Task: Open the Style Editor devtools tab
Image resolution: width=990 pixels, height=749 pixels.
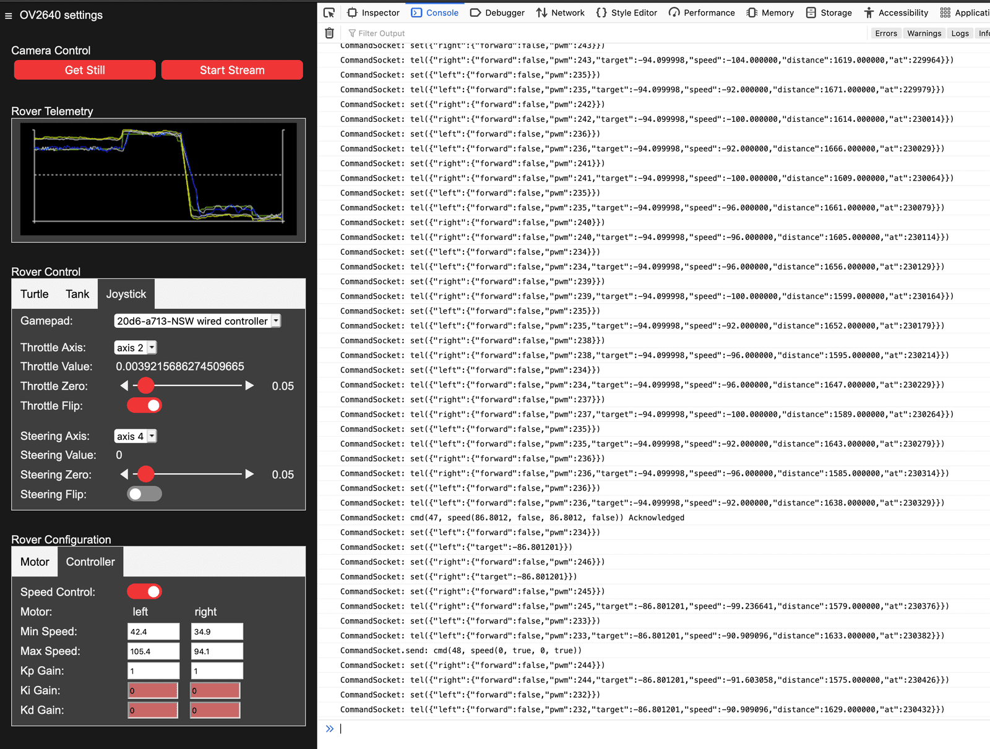Action: coord(626,12)
